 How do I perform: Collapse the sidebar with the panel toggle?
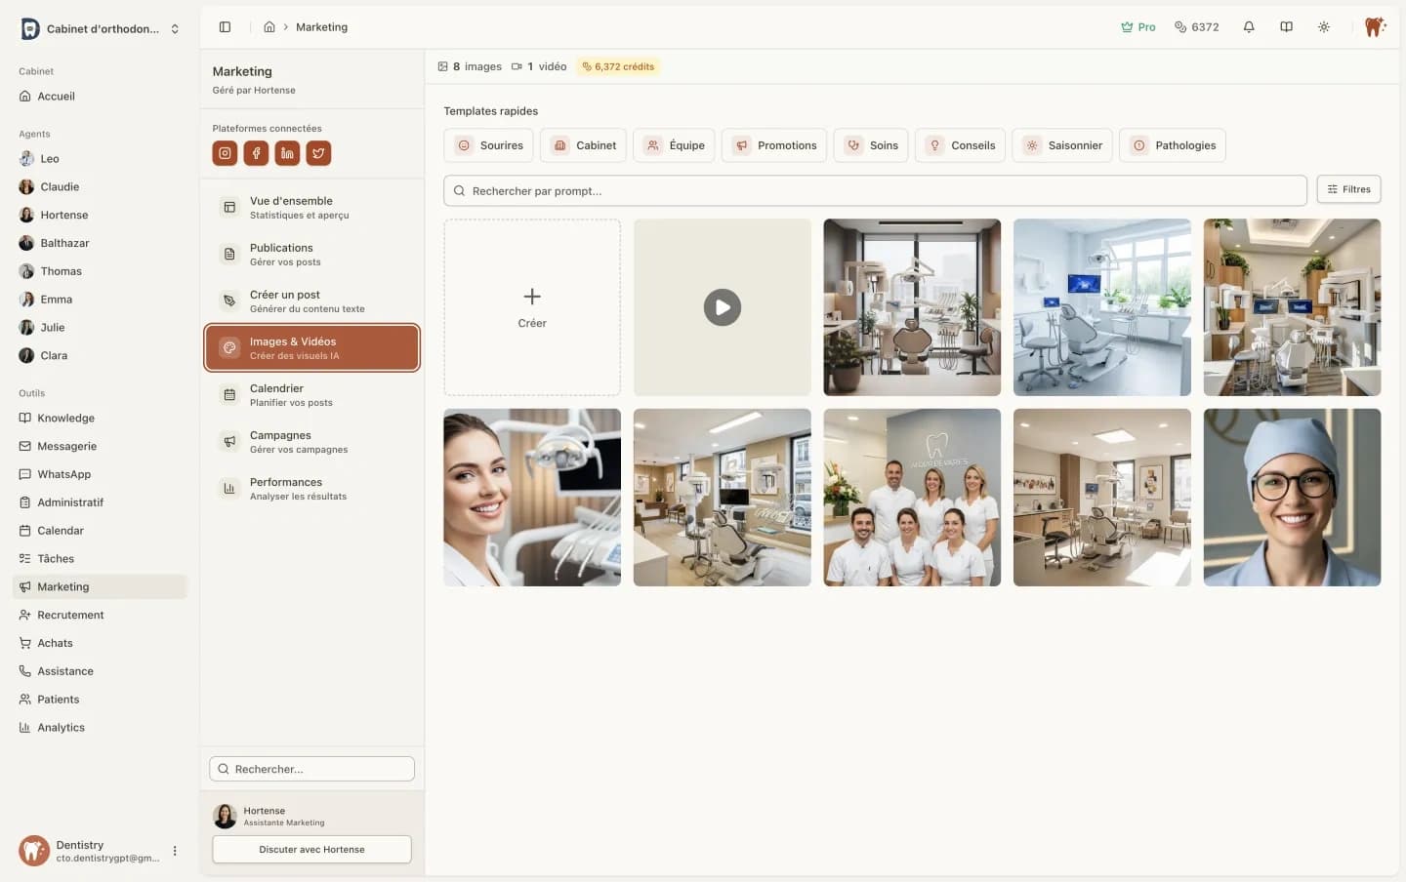pos(225,27)
